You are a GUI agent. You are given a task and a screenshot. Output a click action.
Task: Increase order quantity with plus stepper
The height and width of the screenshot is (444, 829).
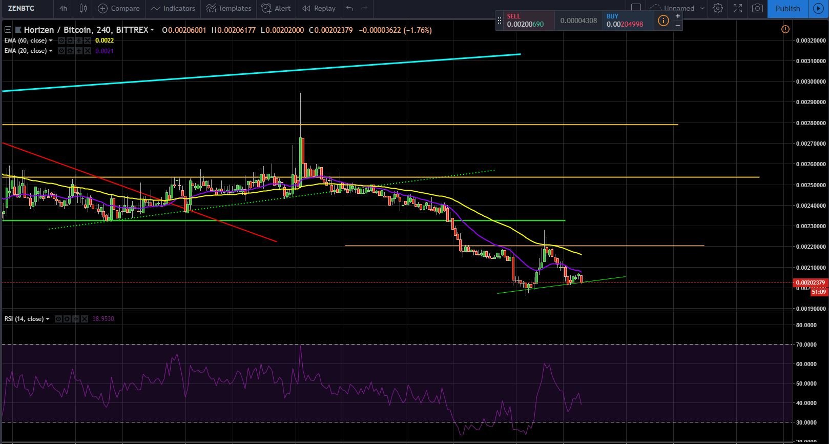677,16
